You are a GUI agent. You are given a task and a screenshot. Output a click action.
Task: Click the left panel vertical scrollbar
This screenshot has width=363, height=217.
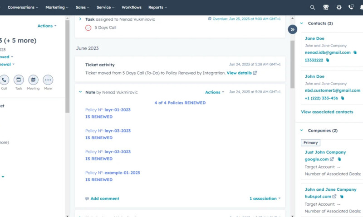coord(67,66)
